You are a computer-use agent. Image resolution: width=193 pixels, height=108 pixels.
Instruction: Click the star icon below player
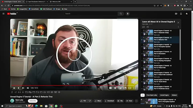23,92
